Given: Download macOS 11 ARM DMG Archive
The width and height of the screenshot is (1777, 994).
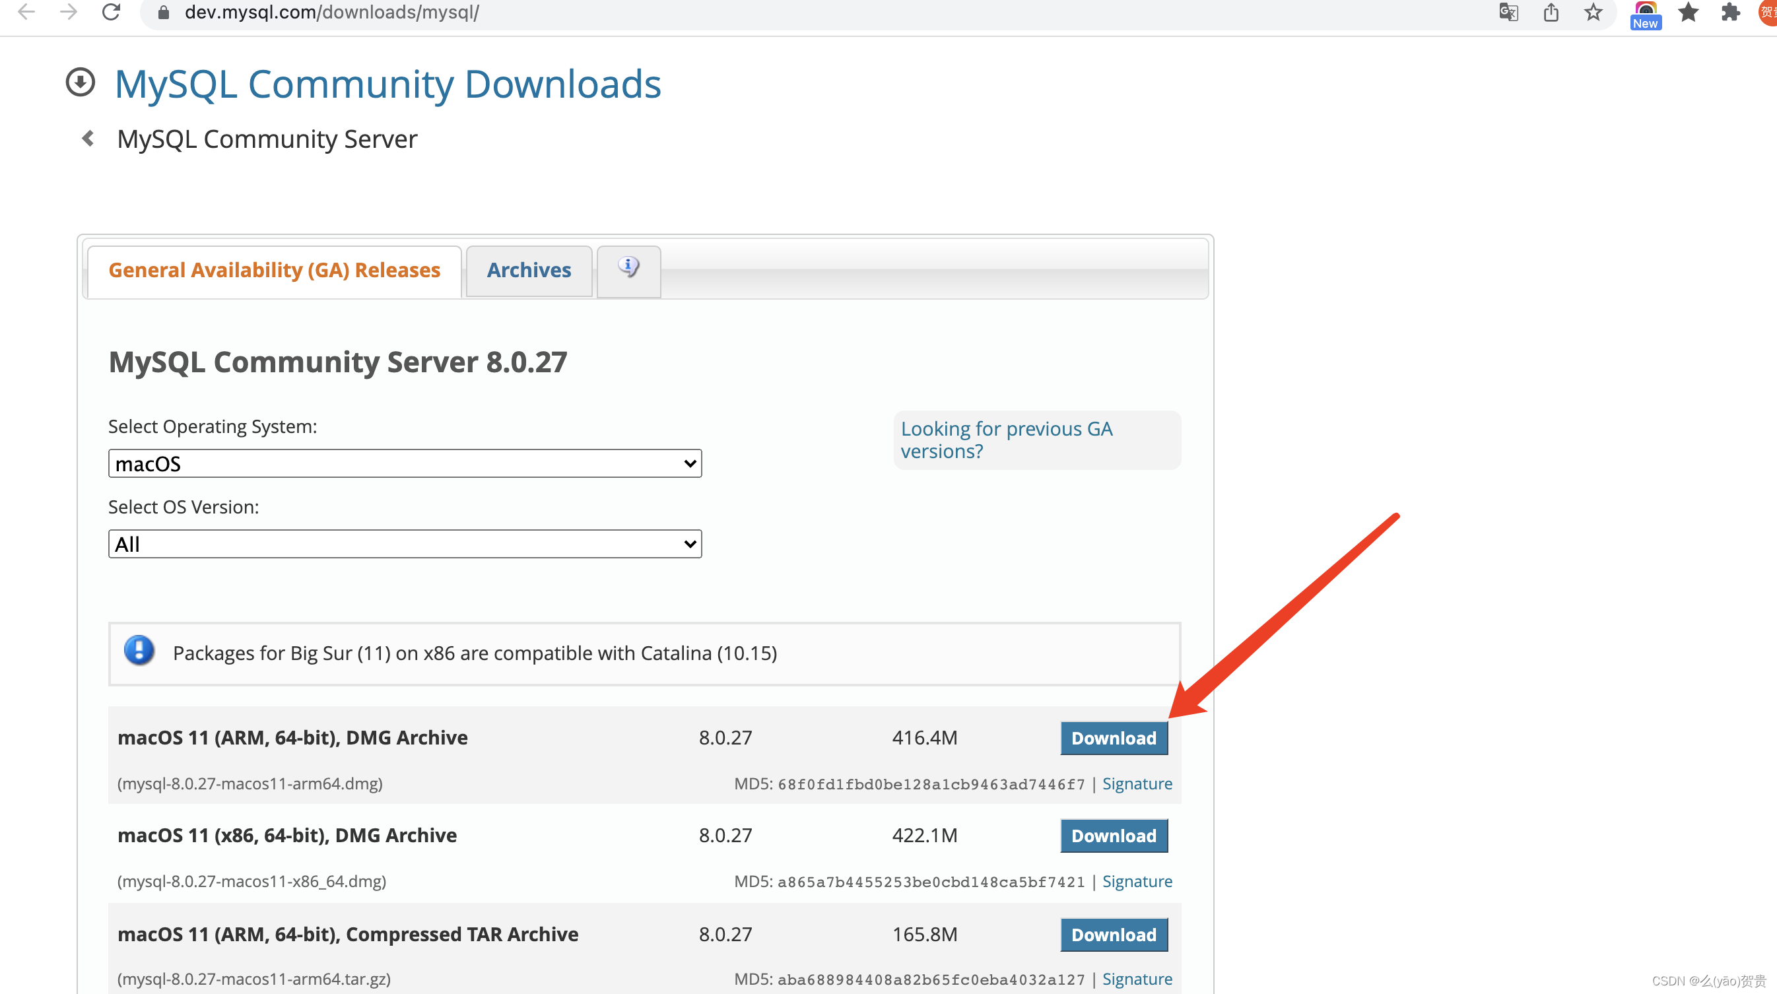Looking at the screenshot, I should [1114, 738].
